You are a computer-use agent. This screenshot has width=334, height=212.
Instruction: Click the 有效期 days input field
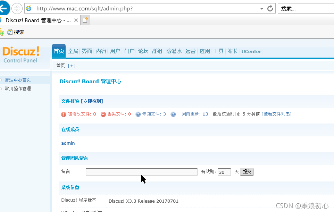coord(224,172)
